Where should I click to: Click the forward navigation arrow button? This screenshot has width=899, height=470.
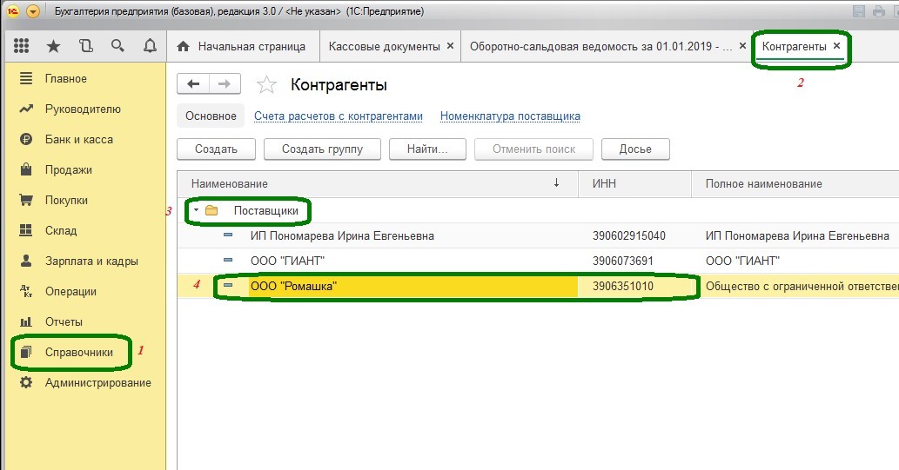(225, 84)
